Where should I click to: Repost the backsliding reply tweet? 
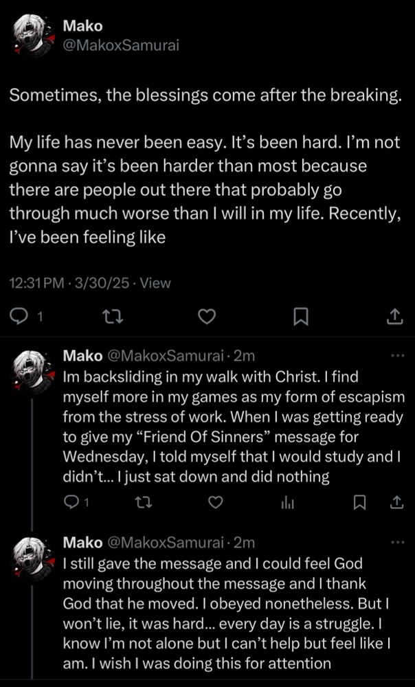tap(144, 502)
